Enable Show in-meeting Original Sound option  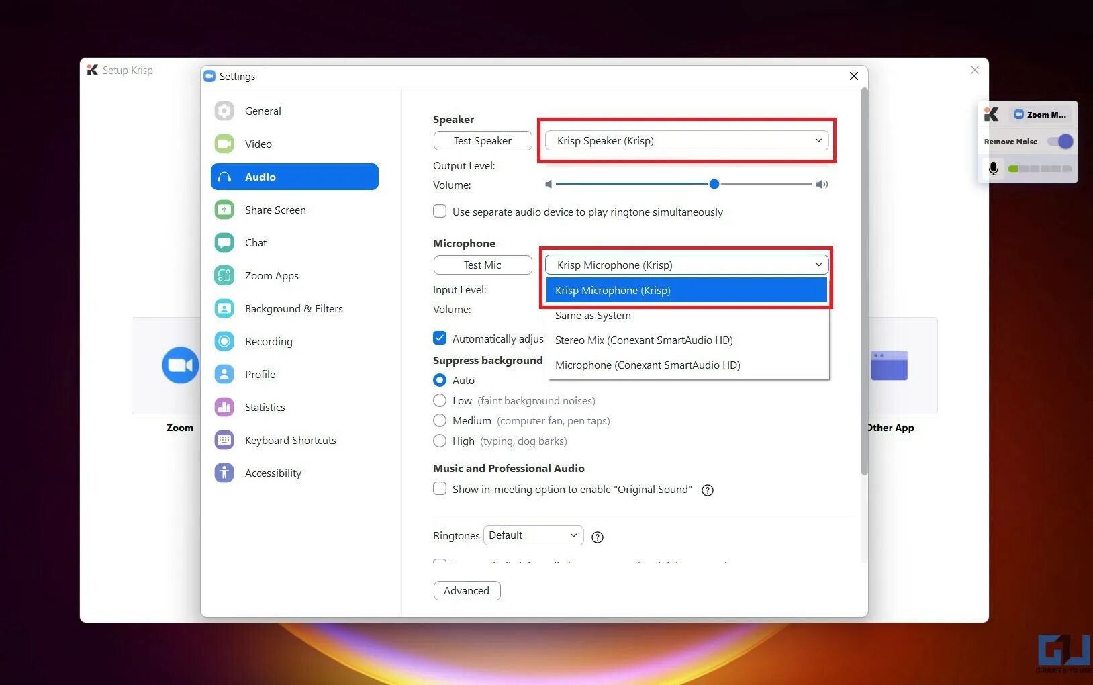tap(440, 488)
